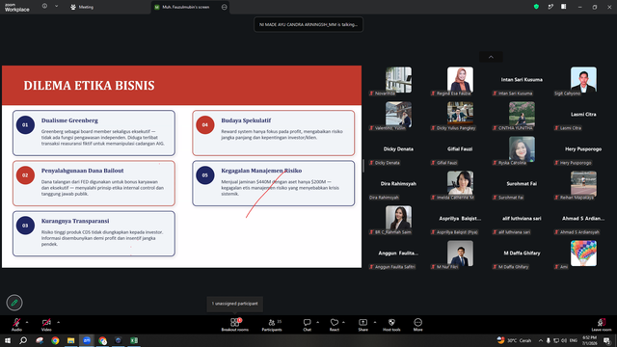Click the Share screen button
This screenshot has width=617, height=347.
point(362,325)
